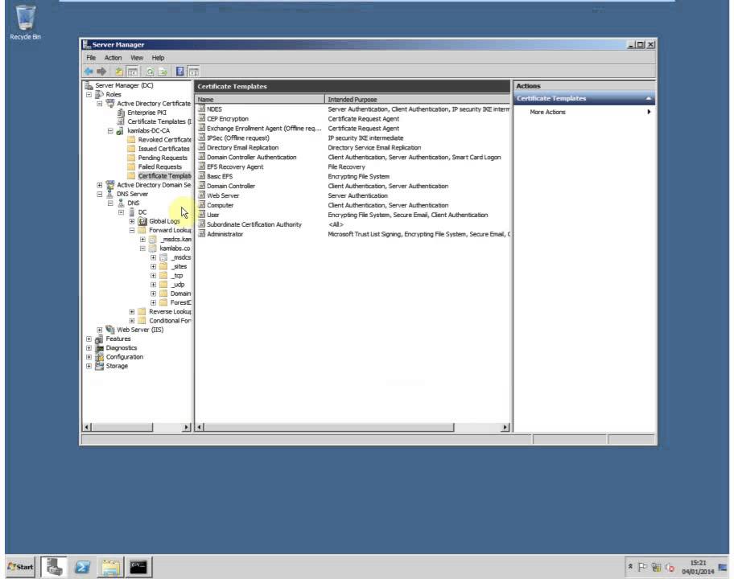Collapse the DNS Server node
This screenshot has height=579, width=734.
(x=99, y=194)
